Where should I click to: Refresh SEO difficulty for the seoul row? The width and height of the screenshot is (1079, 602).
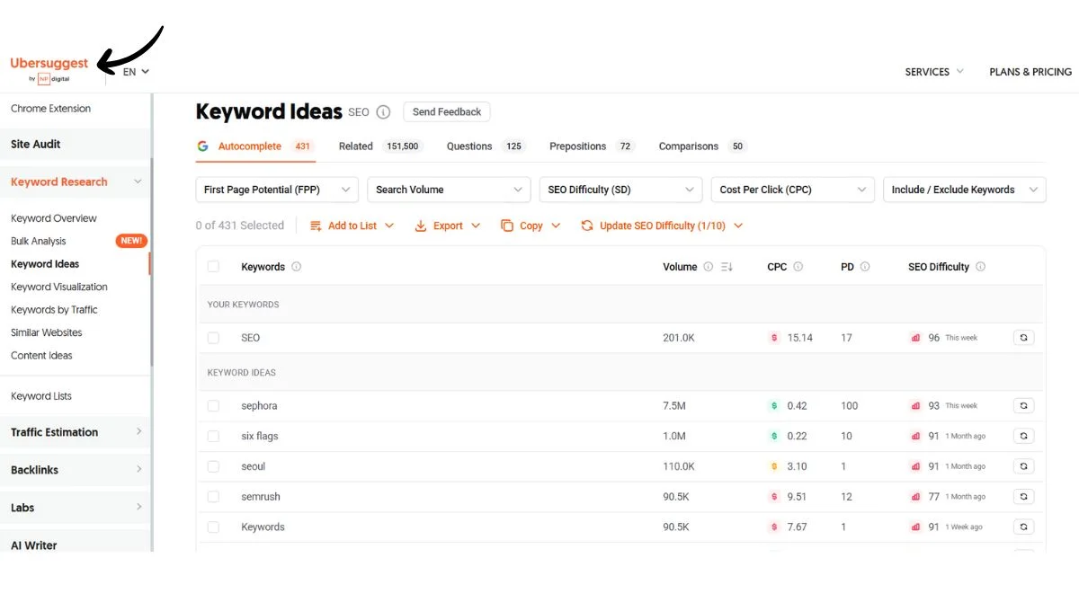(x=1023, y=466)
